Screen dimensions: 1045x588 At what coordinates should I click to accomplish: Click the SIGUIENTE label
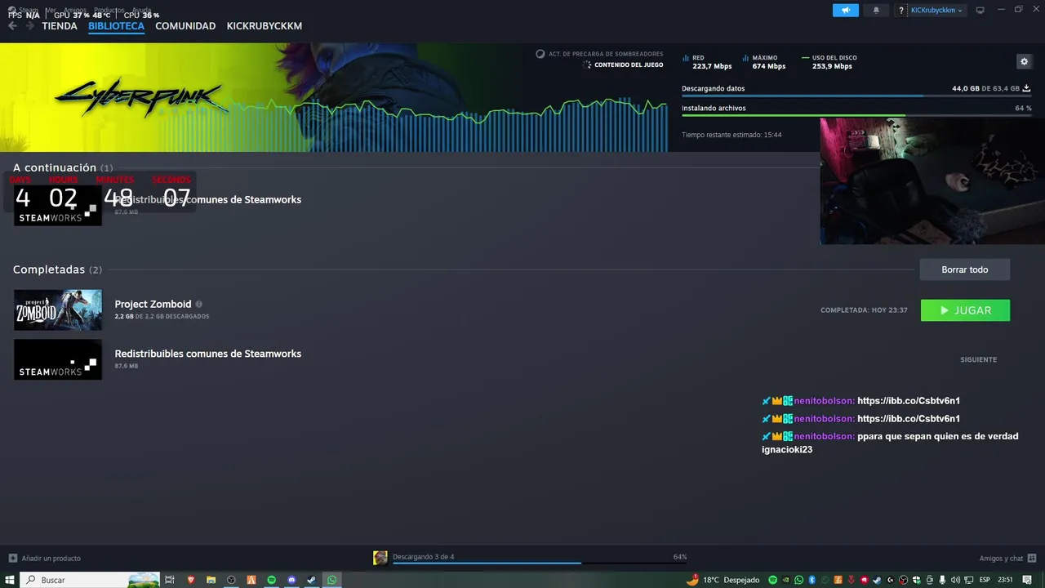(978, 359)
